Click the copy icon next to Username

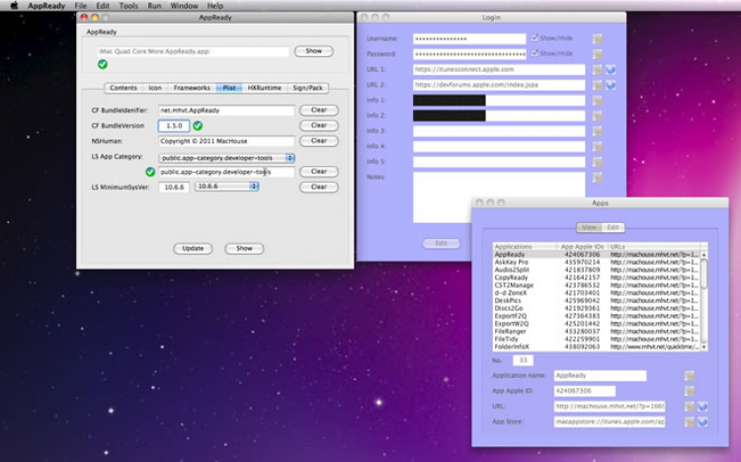(598, 38)
